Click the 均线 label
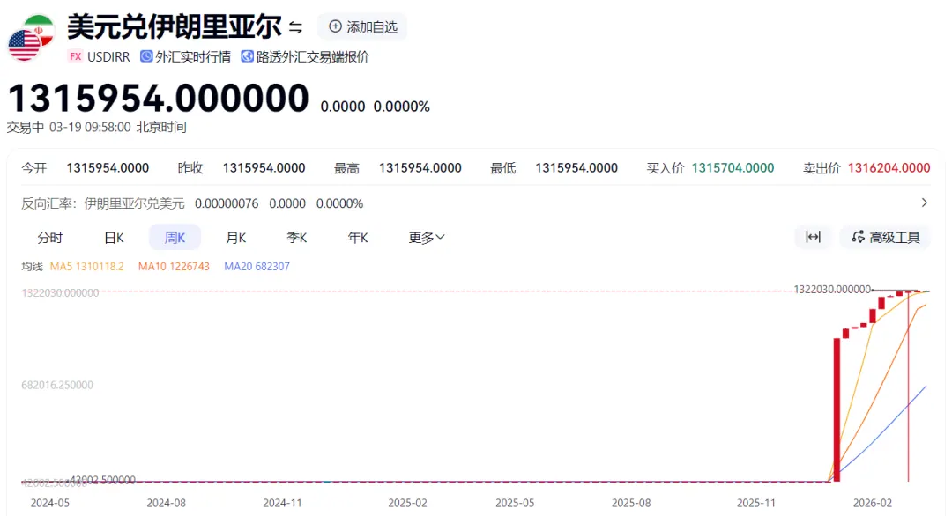Viewport: 952px width, 516px height. [x=33, y=266]
